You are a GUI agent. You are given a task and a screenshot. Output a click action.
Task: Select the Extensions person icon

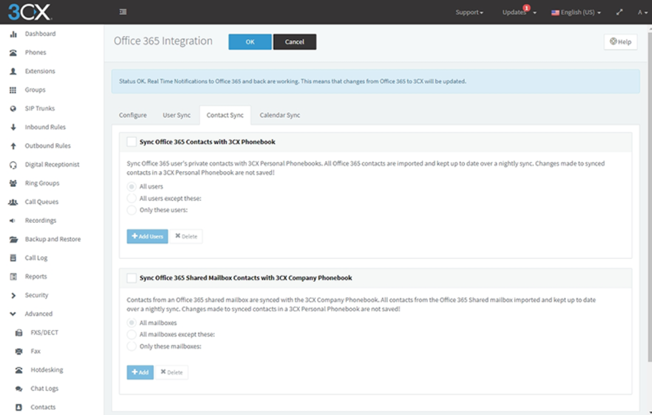(x=13, y=71)
